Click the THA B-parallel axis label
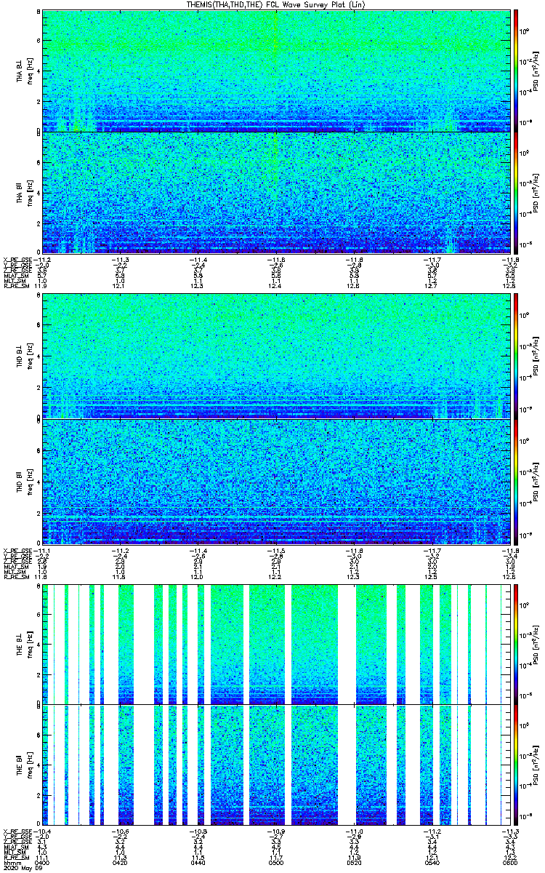Viewport: 545px width, 873px height. click(20, 192)
